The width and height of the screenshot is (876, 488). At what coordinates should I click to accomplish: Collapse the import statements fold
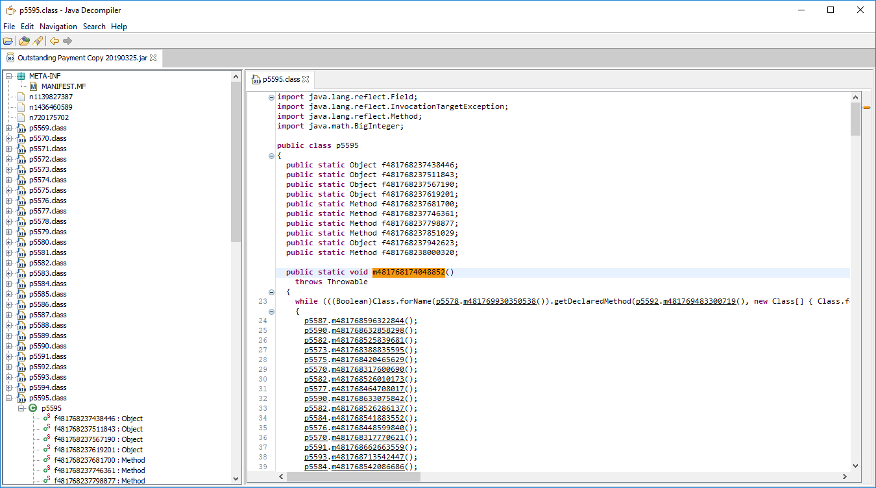click(x=271, y=97)
